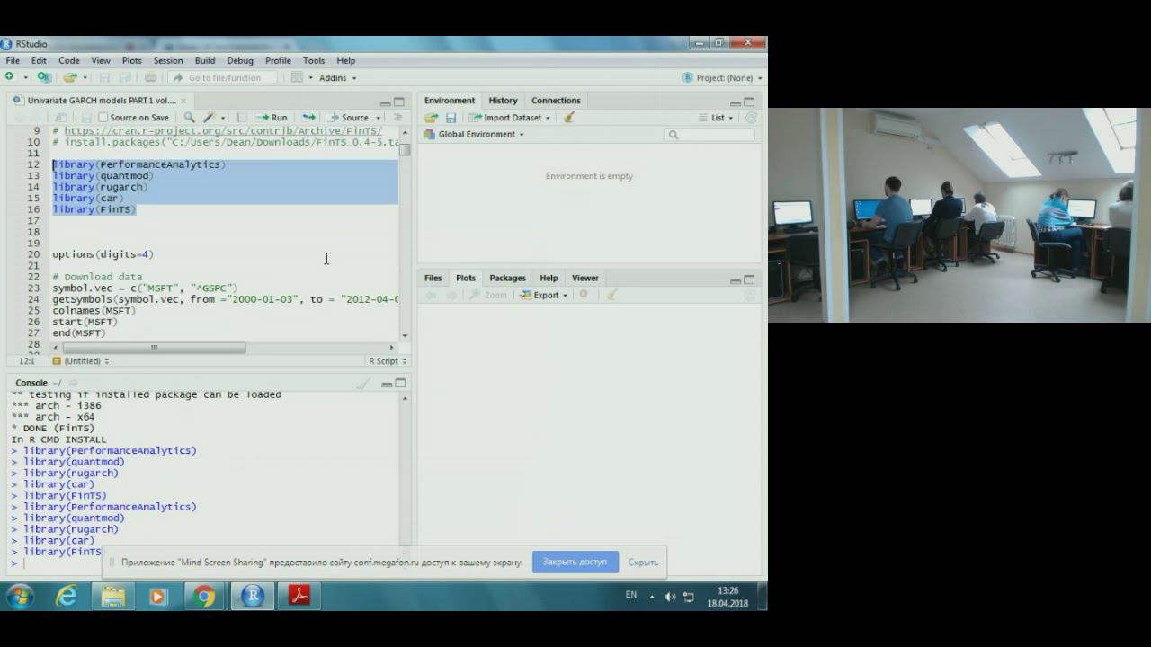Image resolution: width=1151 pixels, height=647 pixels.
Task: Open the File menu
Action: click(13, 60)
